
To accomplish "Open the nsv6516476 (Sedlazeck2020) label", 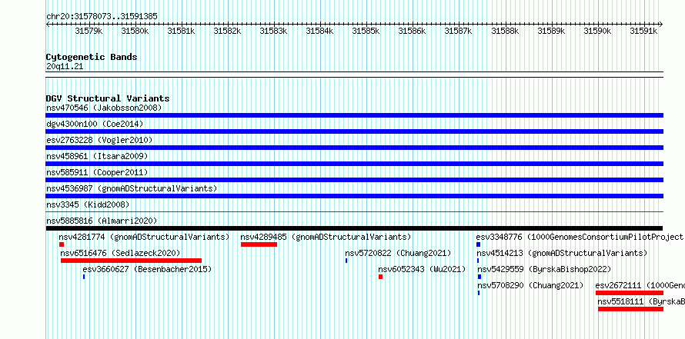I will tap(120, 253).
